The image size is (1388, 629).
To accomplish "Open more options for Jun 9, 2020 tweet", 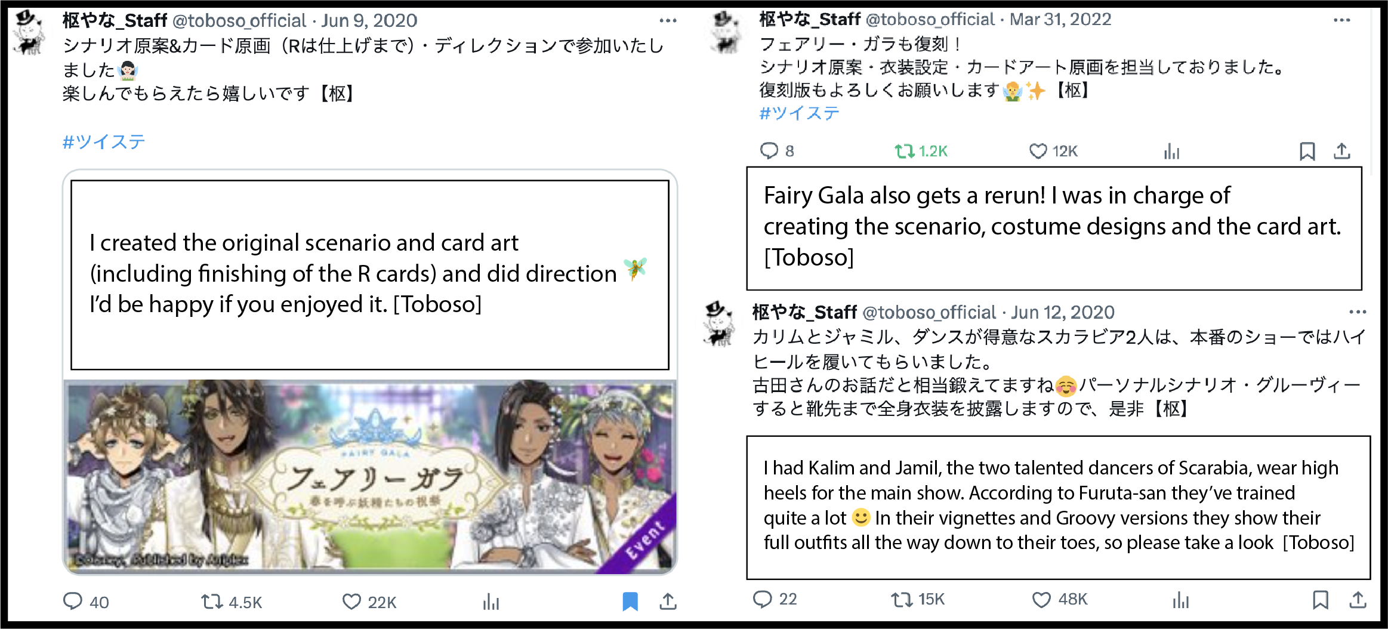I will click(x=668, y=20).
